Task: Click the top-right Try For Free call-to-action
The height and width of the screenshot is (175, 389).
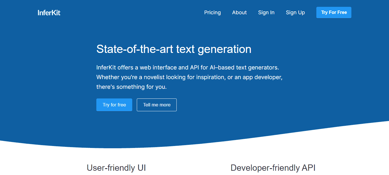Action: click(x=333, y=13)
